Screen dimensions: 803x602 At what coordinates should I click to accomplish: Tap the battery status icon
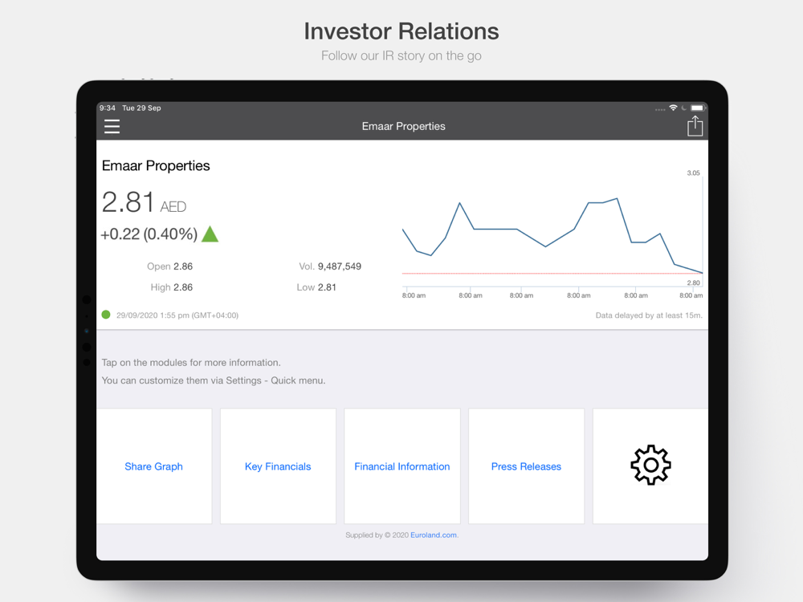698,108
